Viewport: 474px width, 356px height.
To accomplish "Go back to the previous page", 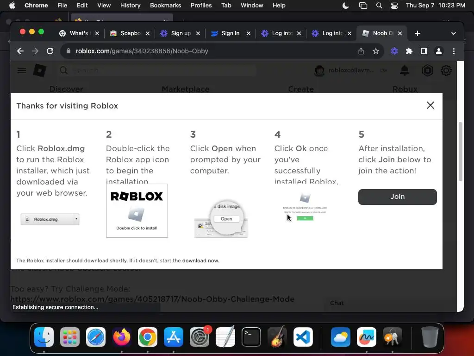I will (x=20, y=51).
